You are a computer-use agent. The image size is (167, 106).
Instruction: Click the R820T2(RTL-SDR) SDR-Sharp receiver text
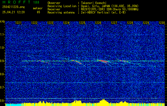pyautogui.click(x=110, y=9)
